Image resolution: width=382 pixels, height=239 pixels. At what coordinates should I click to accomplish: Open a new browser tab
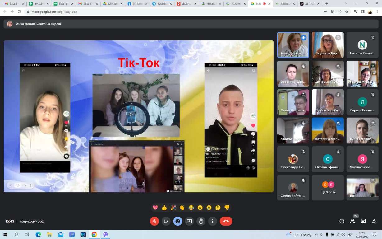327,4
